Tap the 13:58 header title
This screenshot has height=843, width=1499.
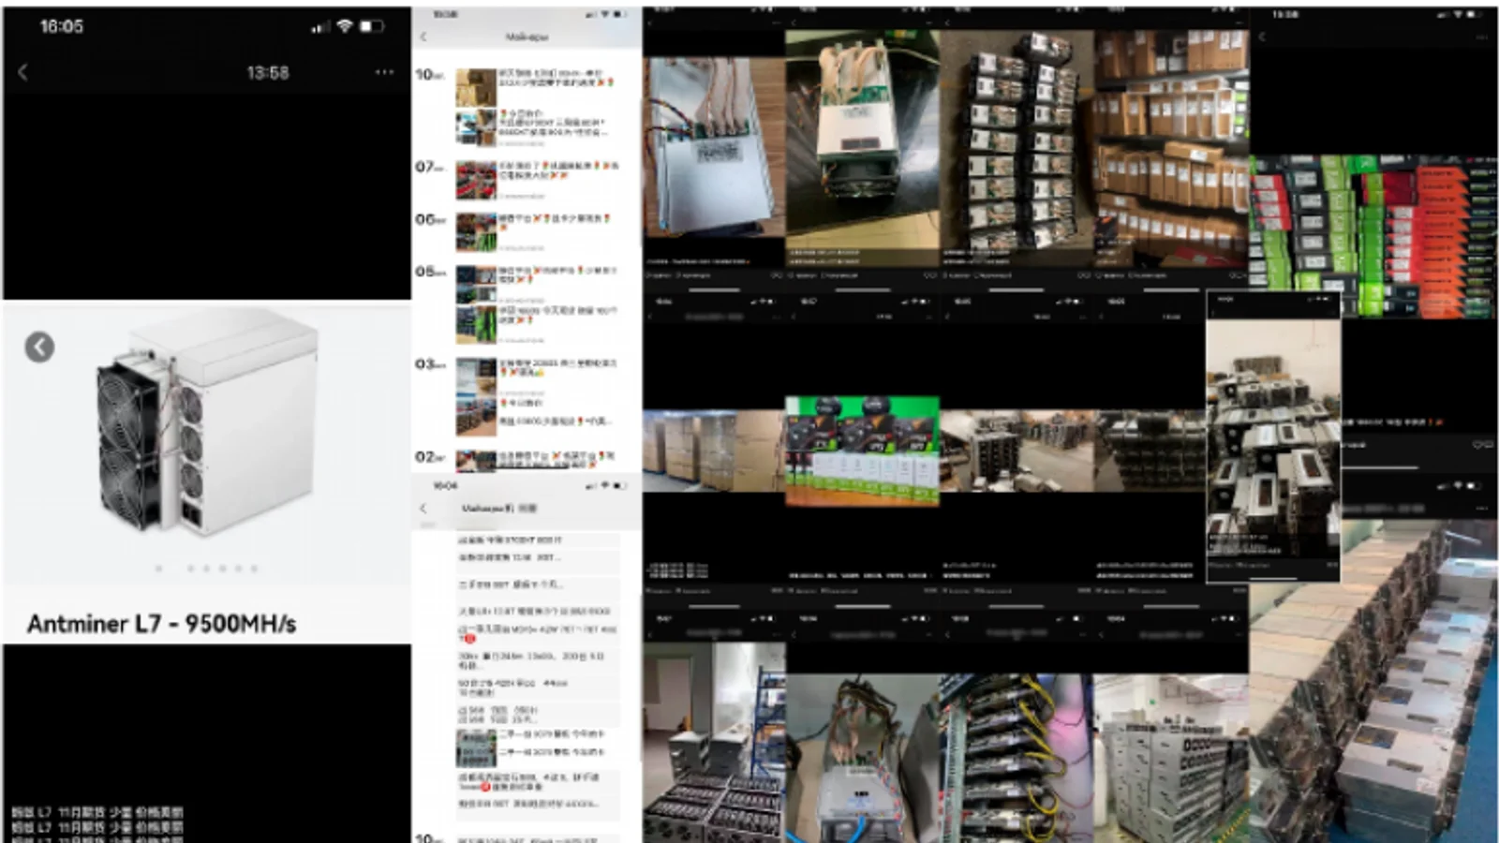coord(268,72)
